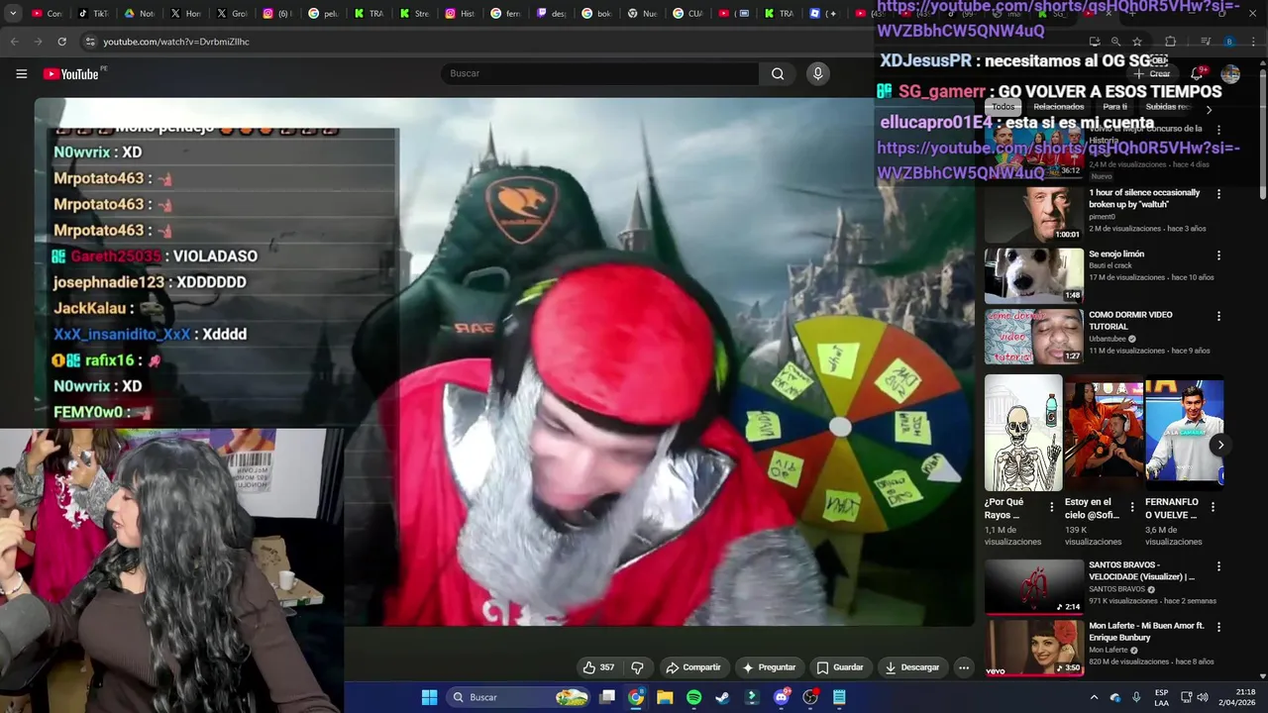Show hidden system tray icons chevron
The image size is (1268, 713).
tap(1094, 697)
